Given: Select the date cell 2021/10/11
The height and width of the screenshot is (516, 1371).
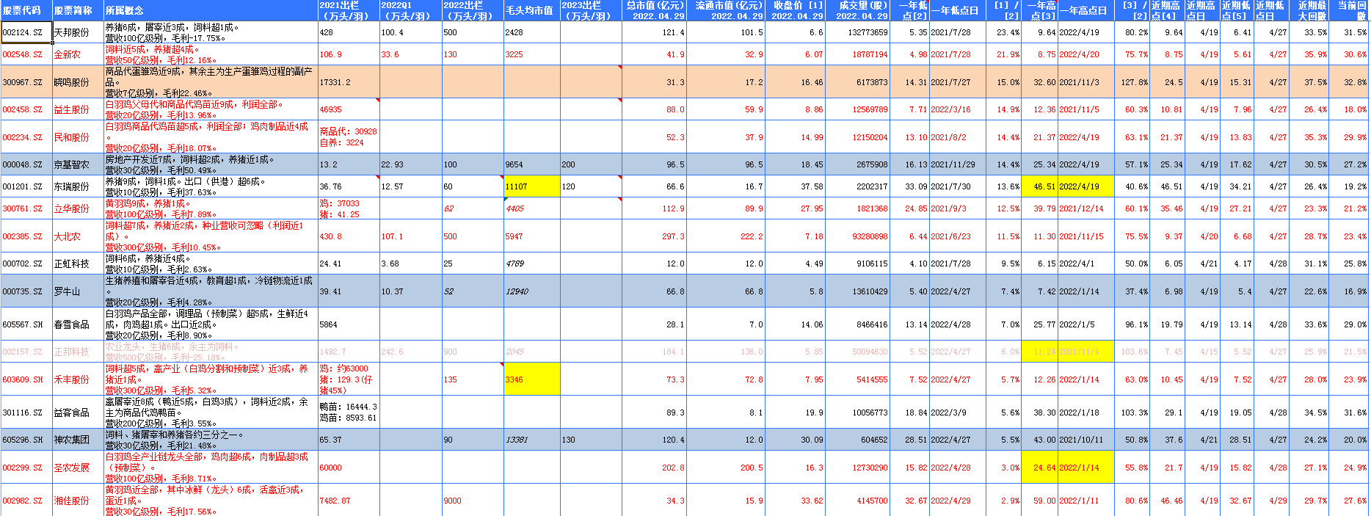Looking at the screenshot, I should [x=1085, y=440].
